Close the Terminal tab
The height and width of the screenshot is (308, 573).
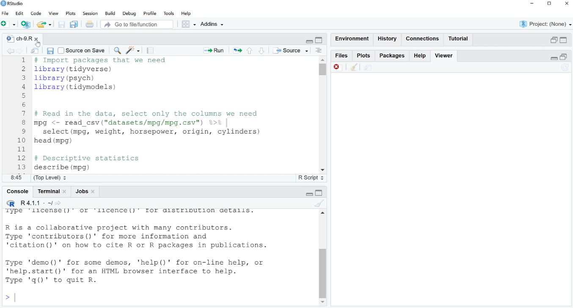point(65,192)
